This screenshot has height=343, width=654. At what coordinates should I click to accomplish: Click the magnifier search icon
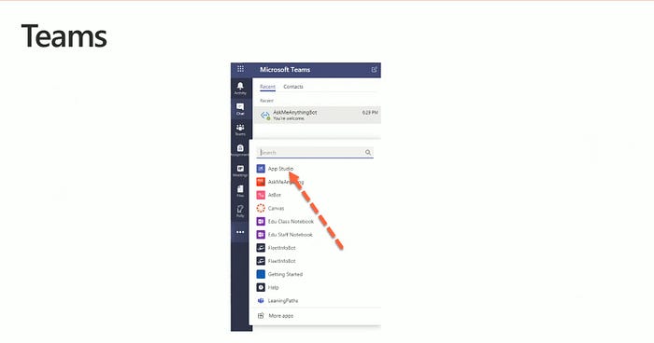pyautogui.click(x=368, y=152)
